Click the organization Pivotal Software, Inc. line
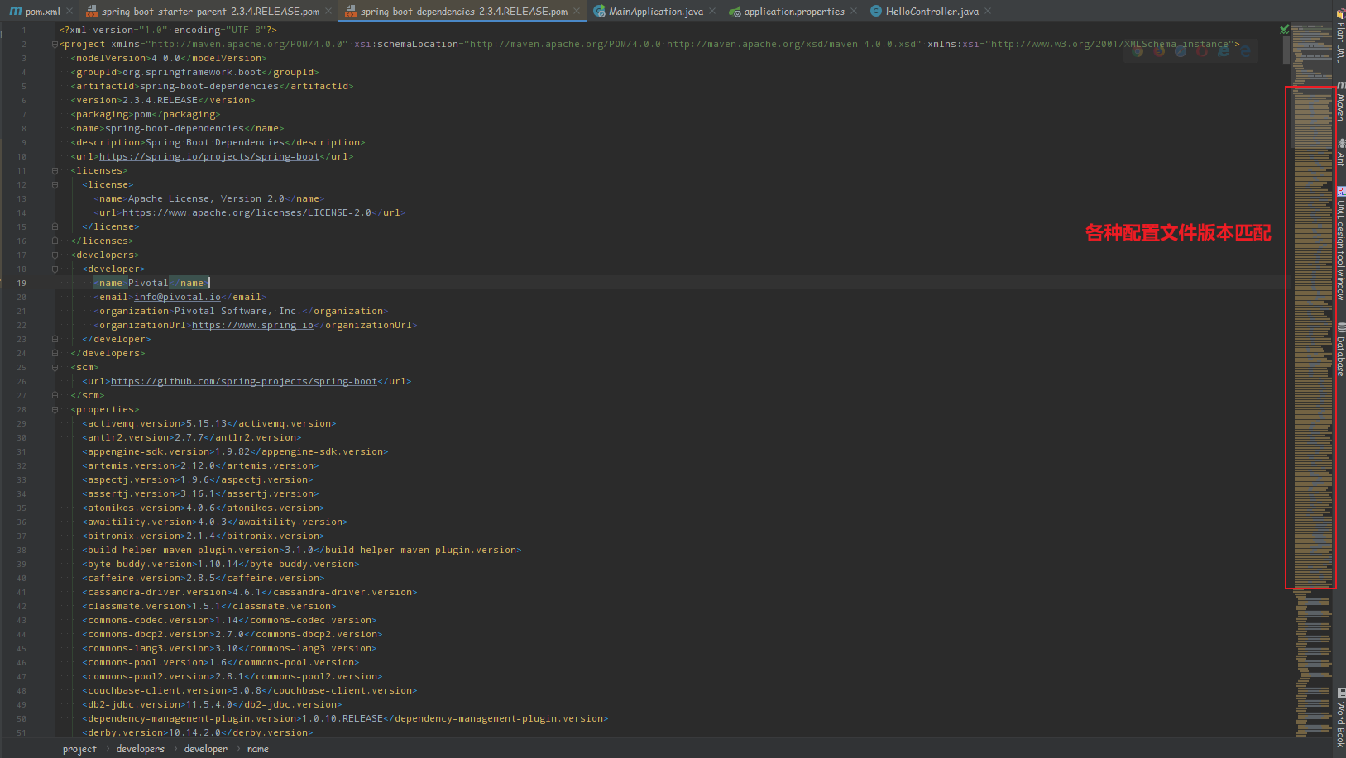 (241, 311)
